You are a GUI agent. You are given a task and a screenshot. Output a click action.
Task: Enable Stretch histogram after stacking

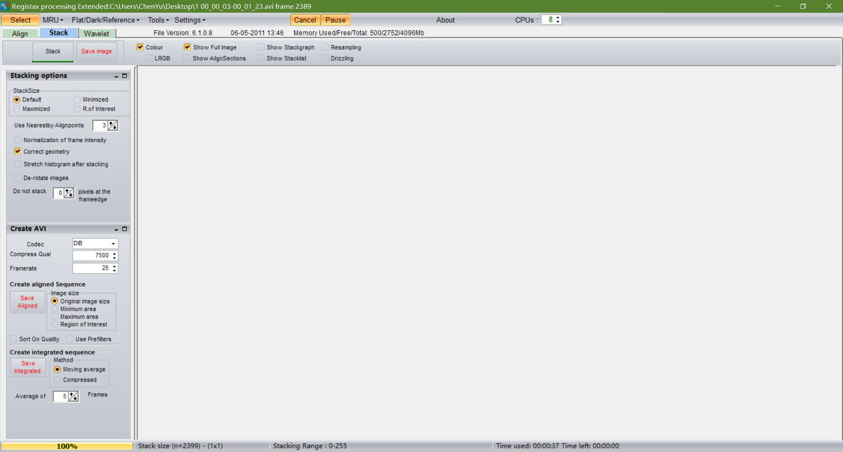point(18,164)
